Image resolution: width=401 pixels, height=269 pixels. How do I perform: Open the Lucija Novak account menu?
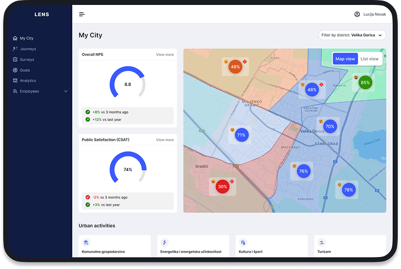[x=374, y=14]
